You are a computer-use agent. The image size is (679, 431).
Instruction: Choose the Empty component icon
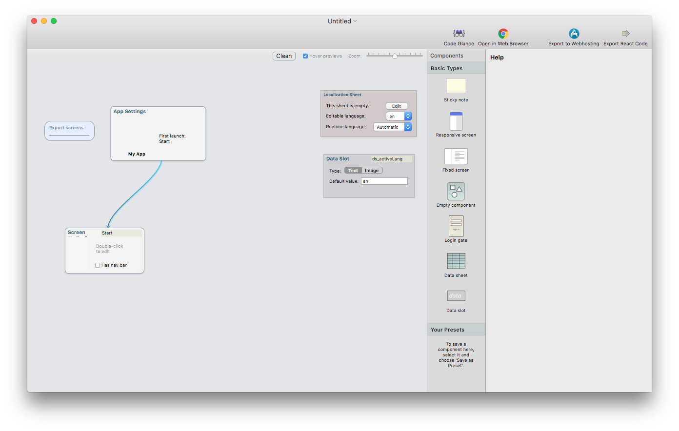(x=456, y=192)
